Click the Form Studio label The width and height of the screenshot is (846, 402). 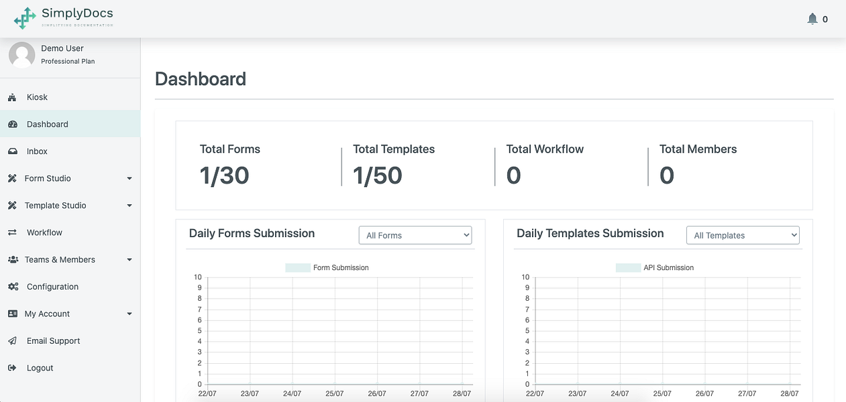48,178
